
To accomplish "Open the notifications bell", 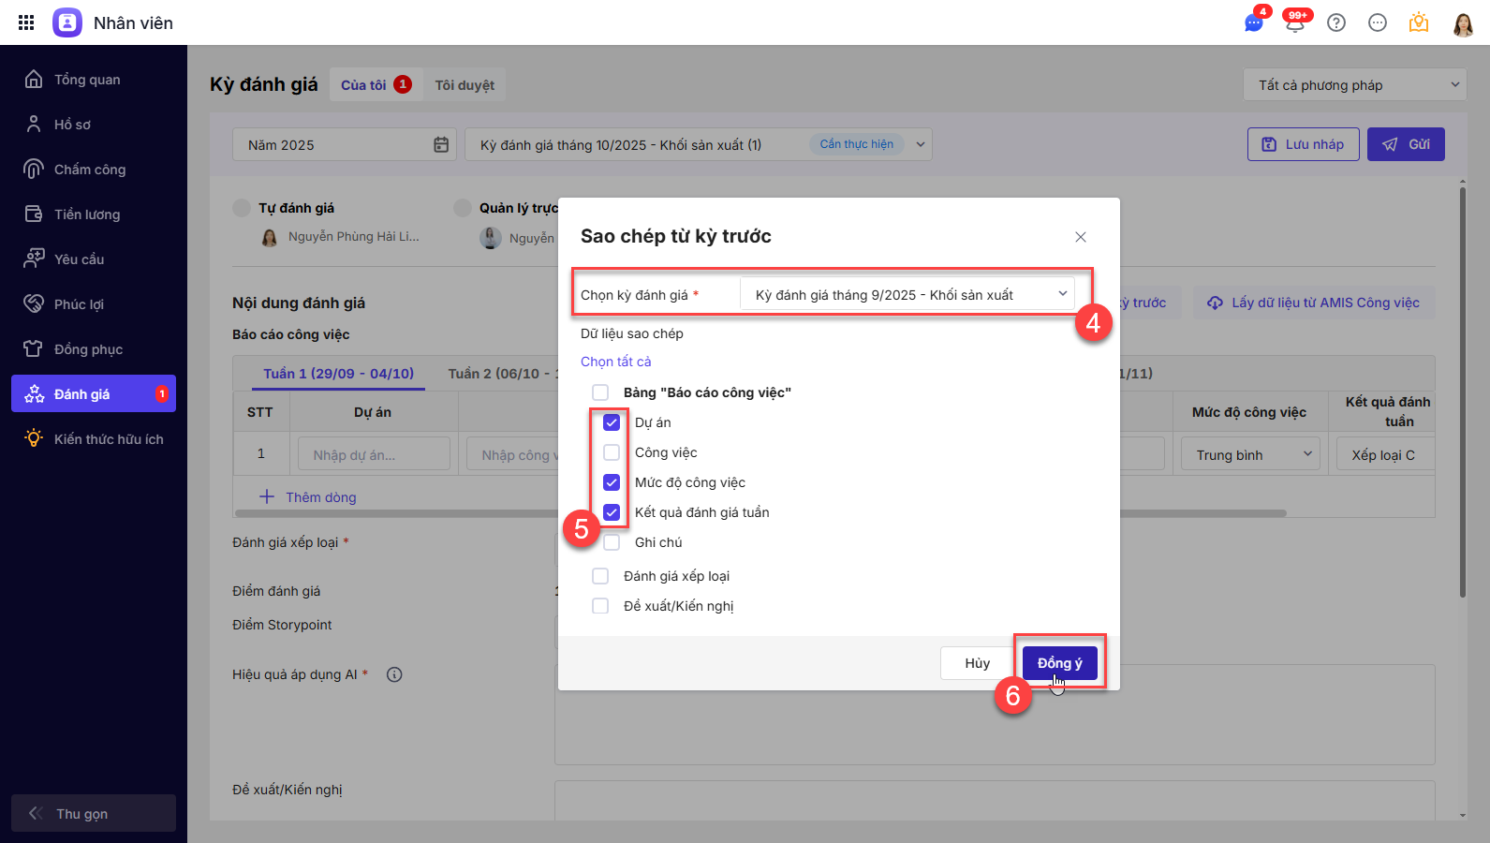I will click(1295, 22).
